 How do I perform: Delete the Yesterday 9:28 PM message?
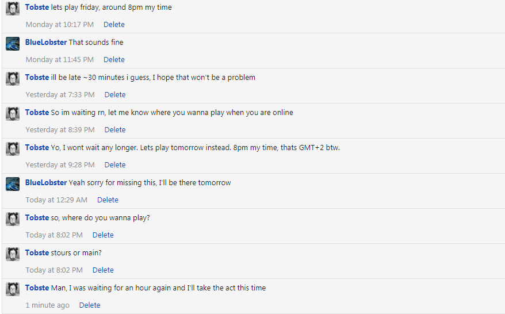point(114,165)
